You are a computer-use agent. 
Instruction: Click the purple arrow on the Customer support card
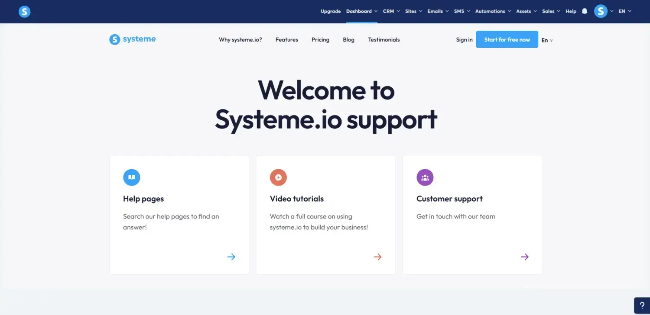click(x=525, y=257)
